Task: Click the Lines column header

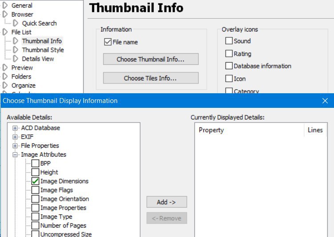Action: (315, 130)
